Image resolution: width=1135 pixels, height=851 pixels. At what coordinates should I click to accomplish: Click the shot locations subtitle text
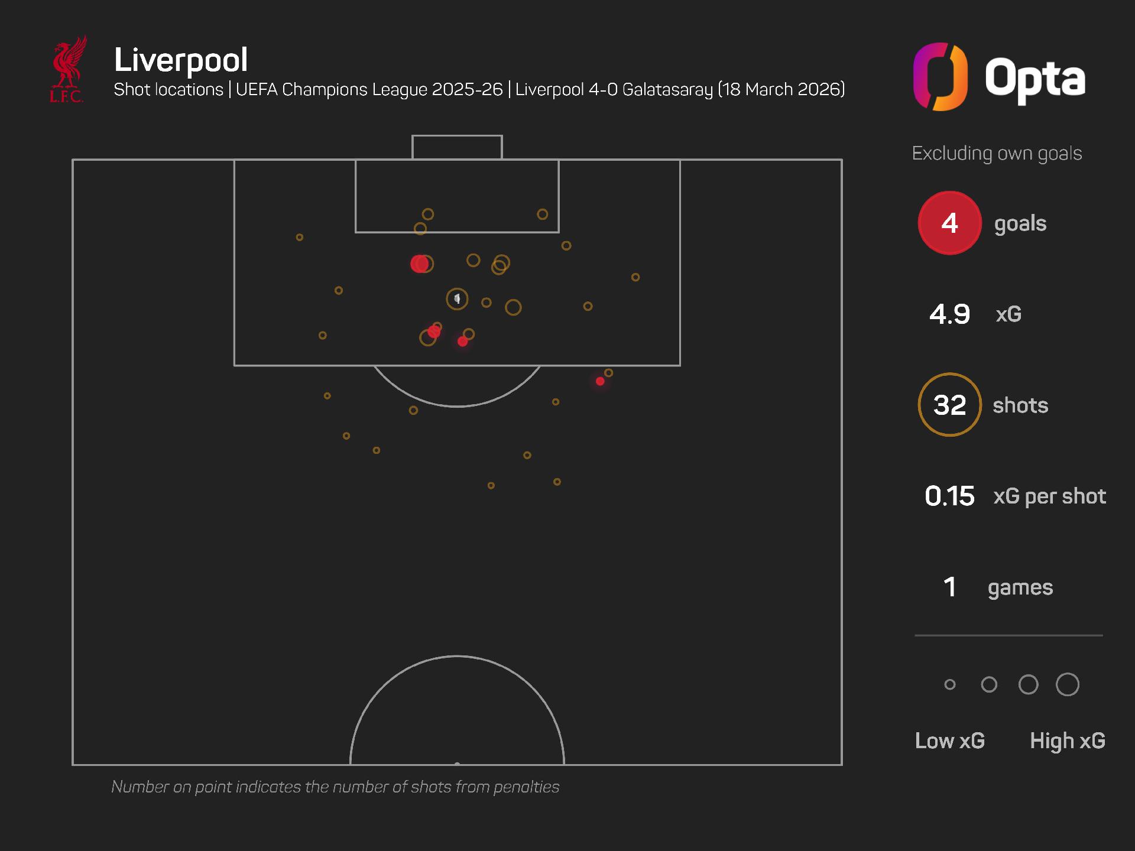tap(479, 90)
